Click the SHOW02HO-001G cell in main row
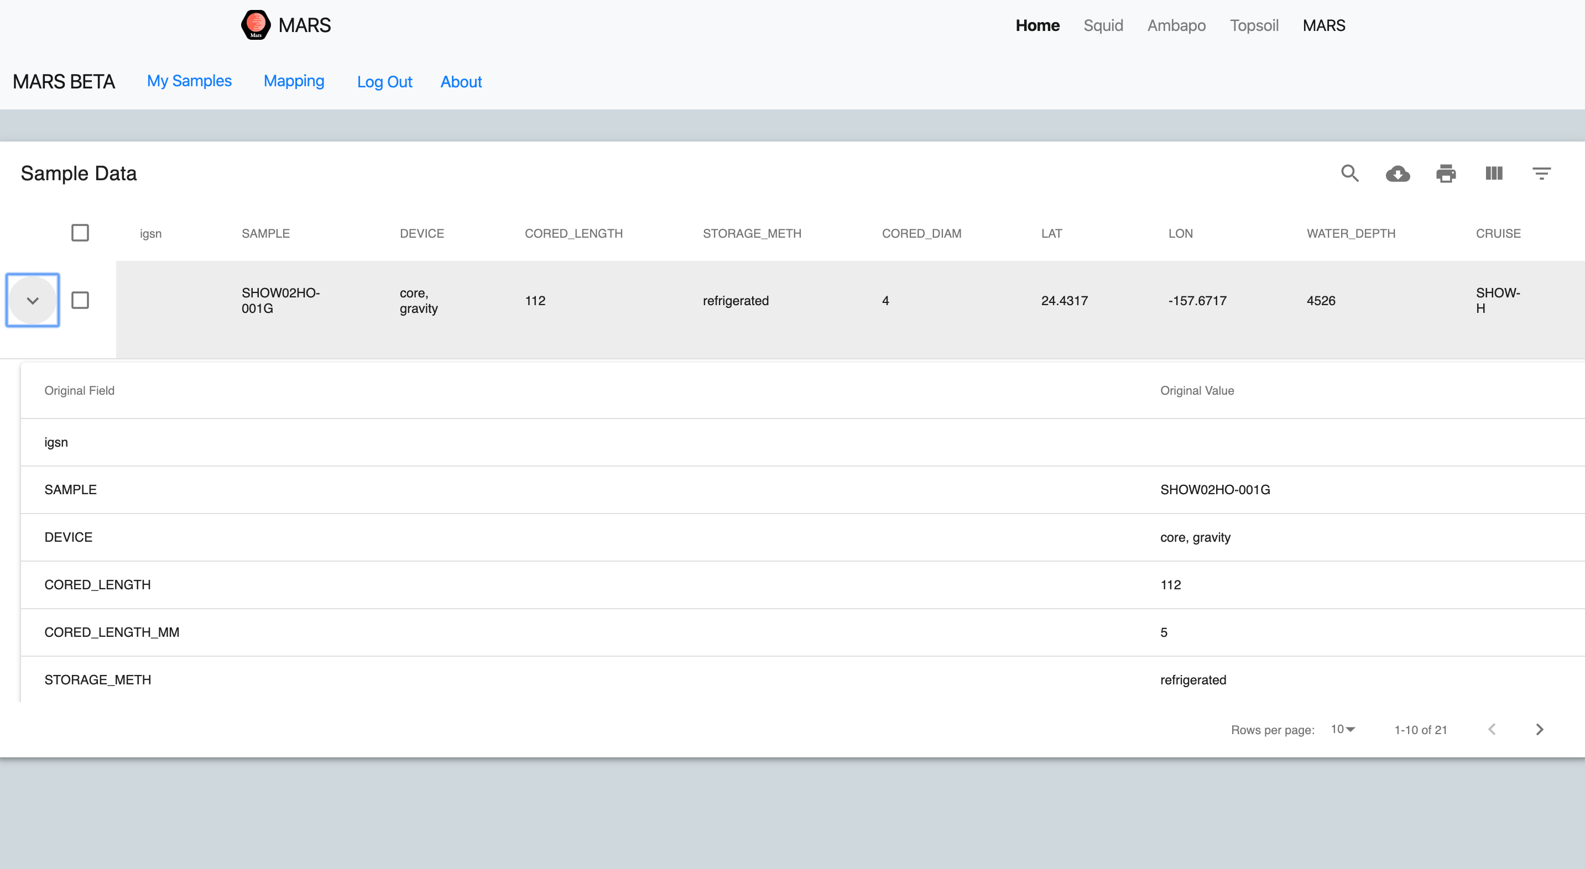Screen dimensions: 1585x869 280,300
